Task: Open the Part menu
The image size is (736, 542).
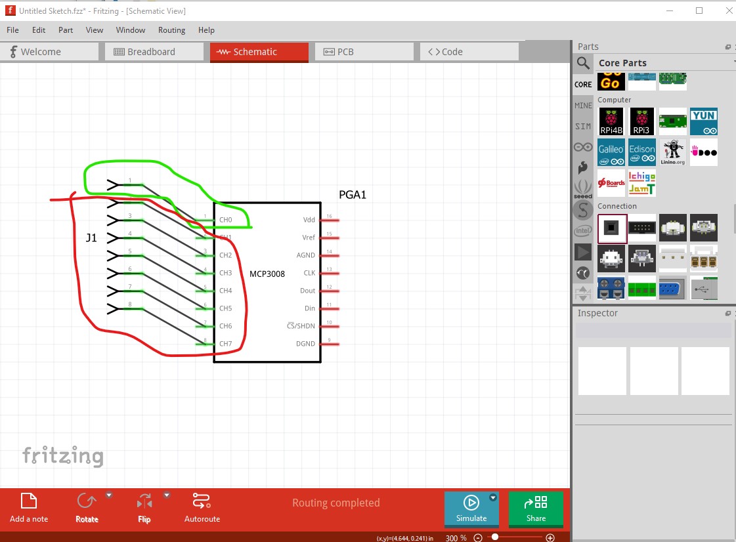Action: 66,30
